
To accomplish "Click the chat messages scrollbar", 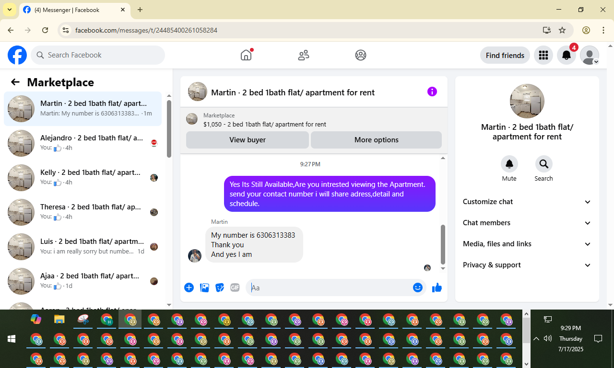I will [x=443, y=244].
